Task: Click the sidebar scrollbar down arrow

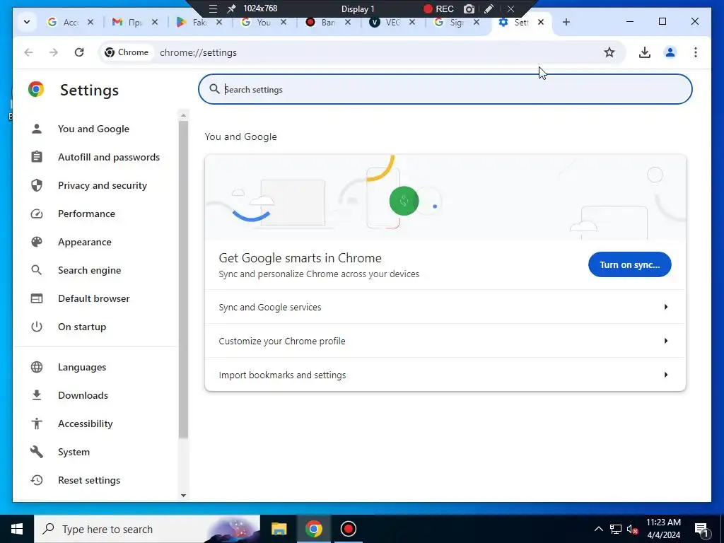Action: pos(183,495)
